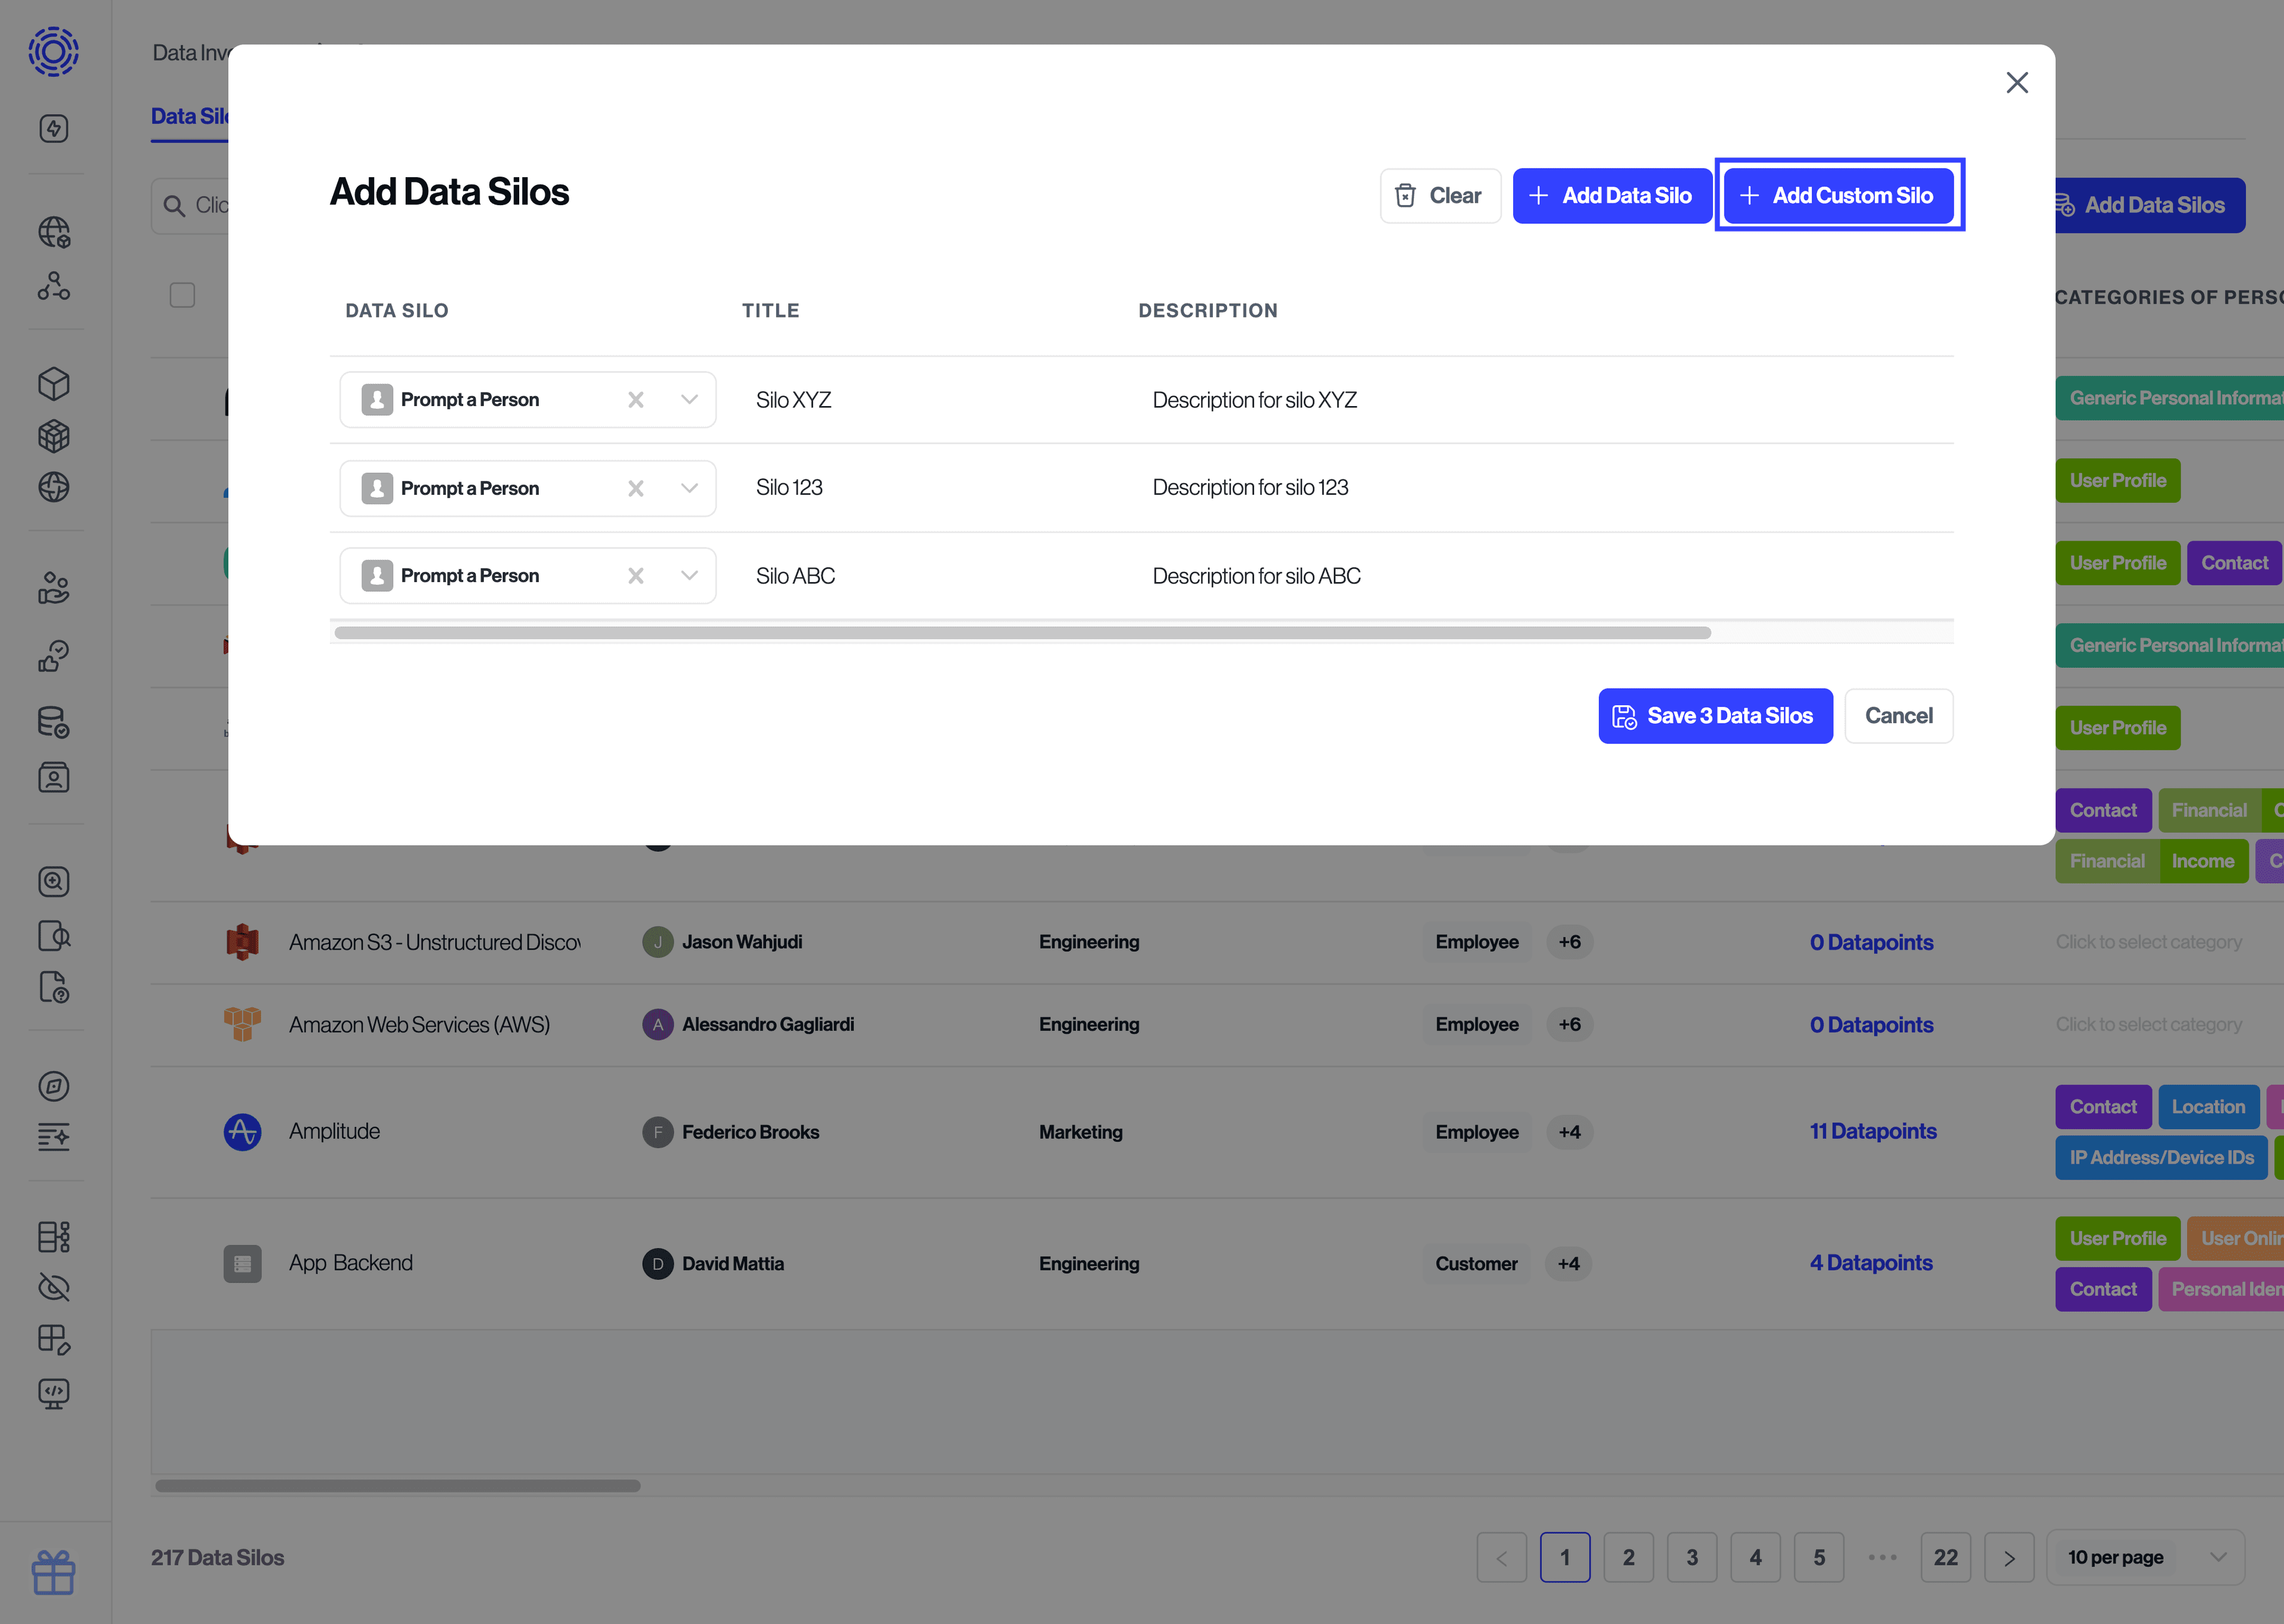Select page 1 in pagination
The height and width of the screenshot is (1624, 2284).
1565,1557
